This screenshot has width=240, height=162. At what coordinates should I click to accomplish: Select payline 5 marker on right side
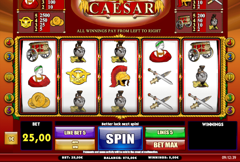click(230, 110)
